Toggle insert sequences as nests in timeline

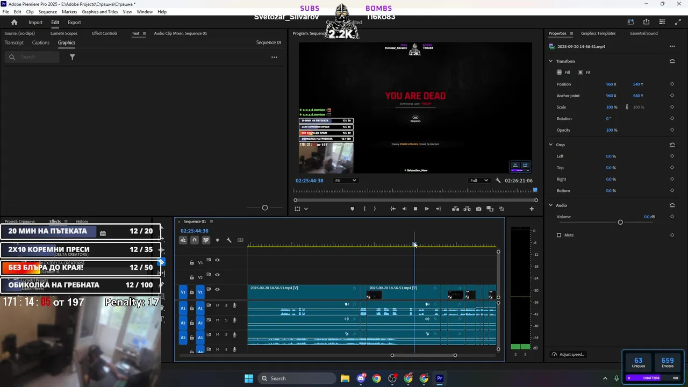point(183,240)
